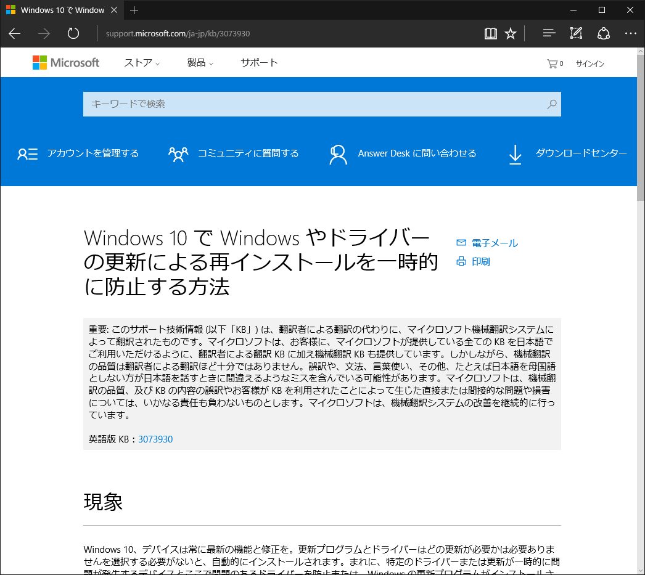
Task: Open the サポート menu item
Action: [259, 63]
